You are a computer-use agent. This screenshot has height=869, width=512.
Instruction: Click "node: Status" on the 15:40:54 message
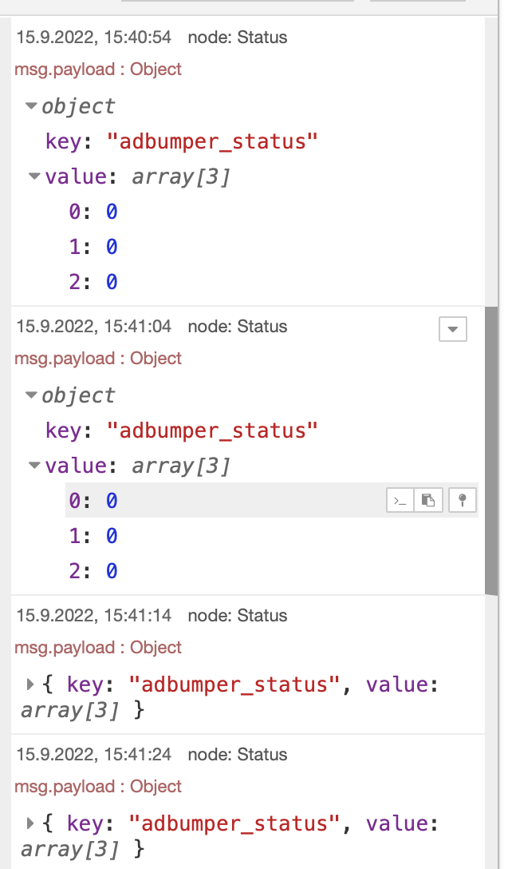(x=237, y=38)
